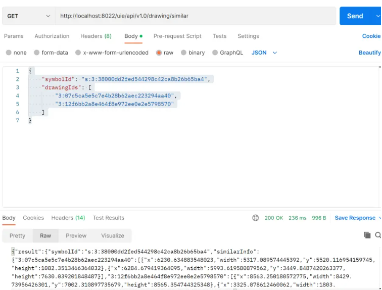Click the copy response icon
This screenshot has height=290, width=382.
[x=367, y=235]
